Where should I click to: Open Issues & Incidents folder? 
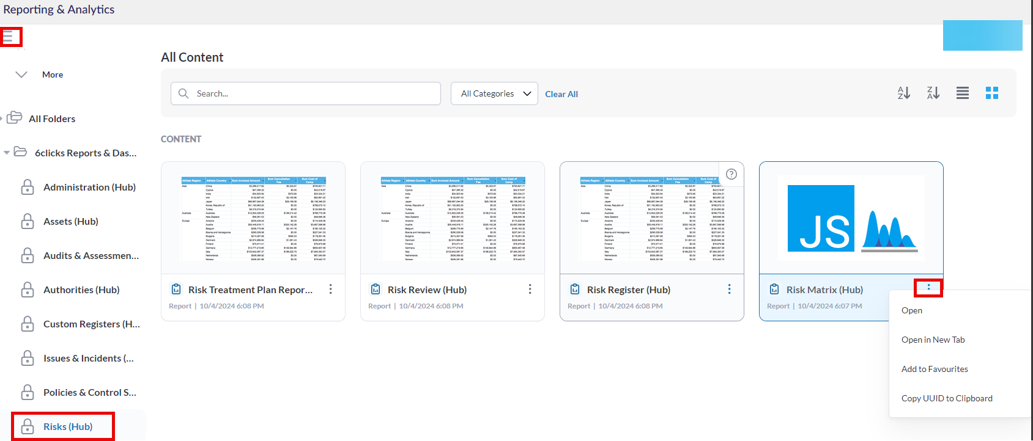tap(89, 358)
